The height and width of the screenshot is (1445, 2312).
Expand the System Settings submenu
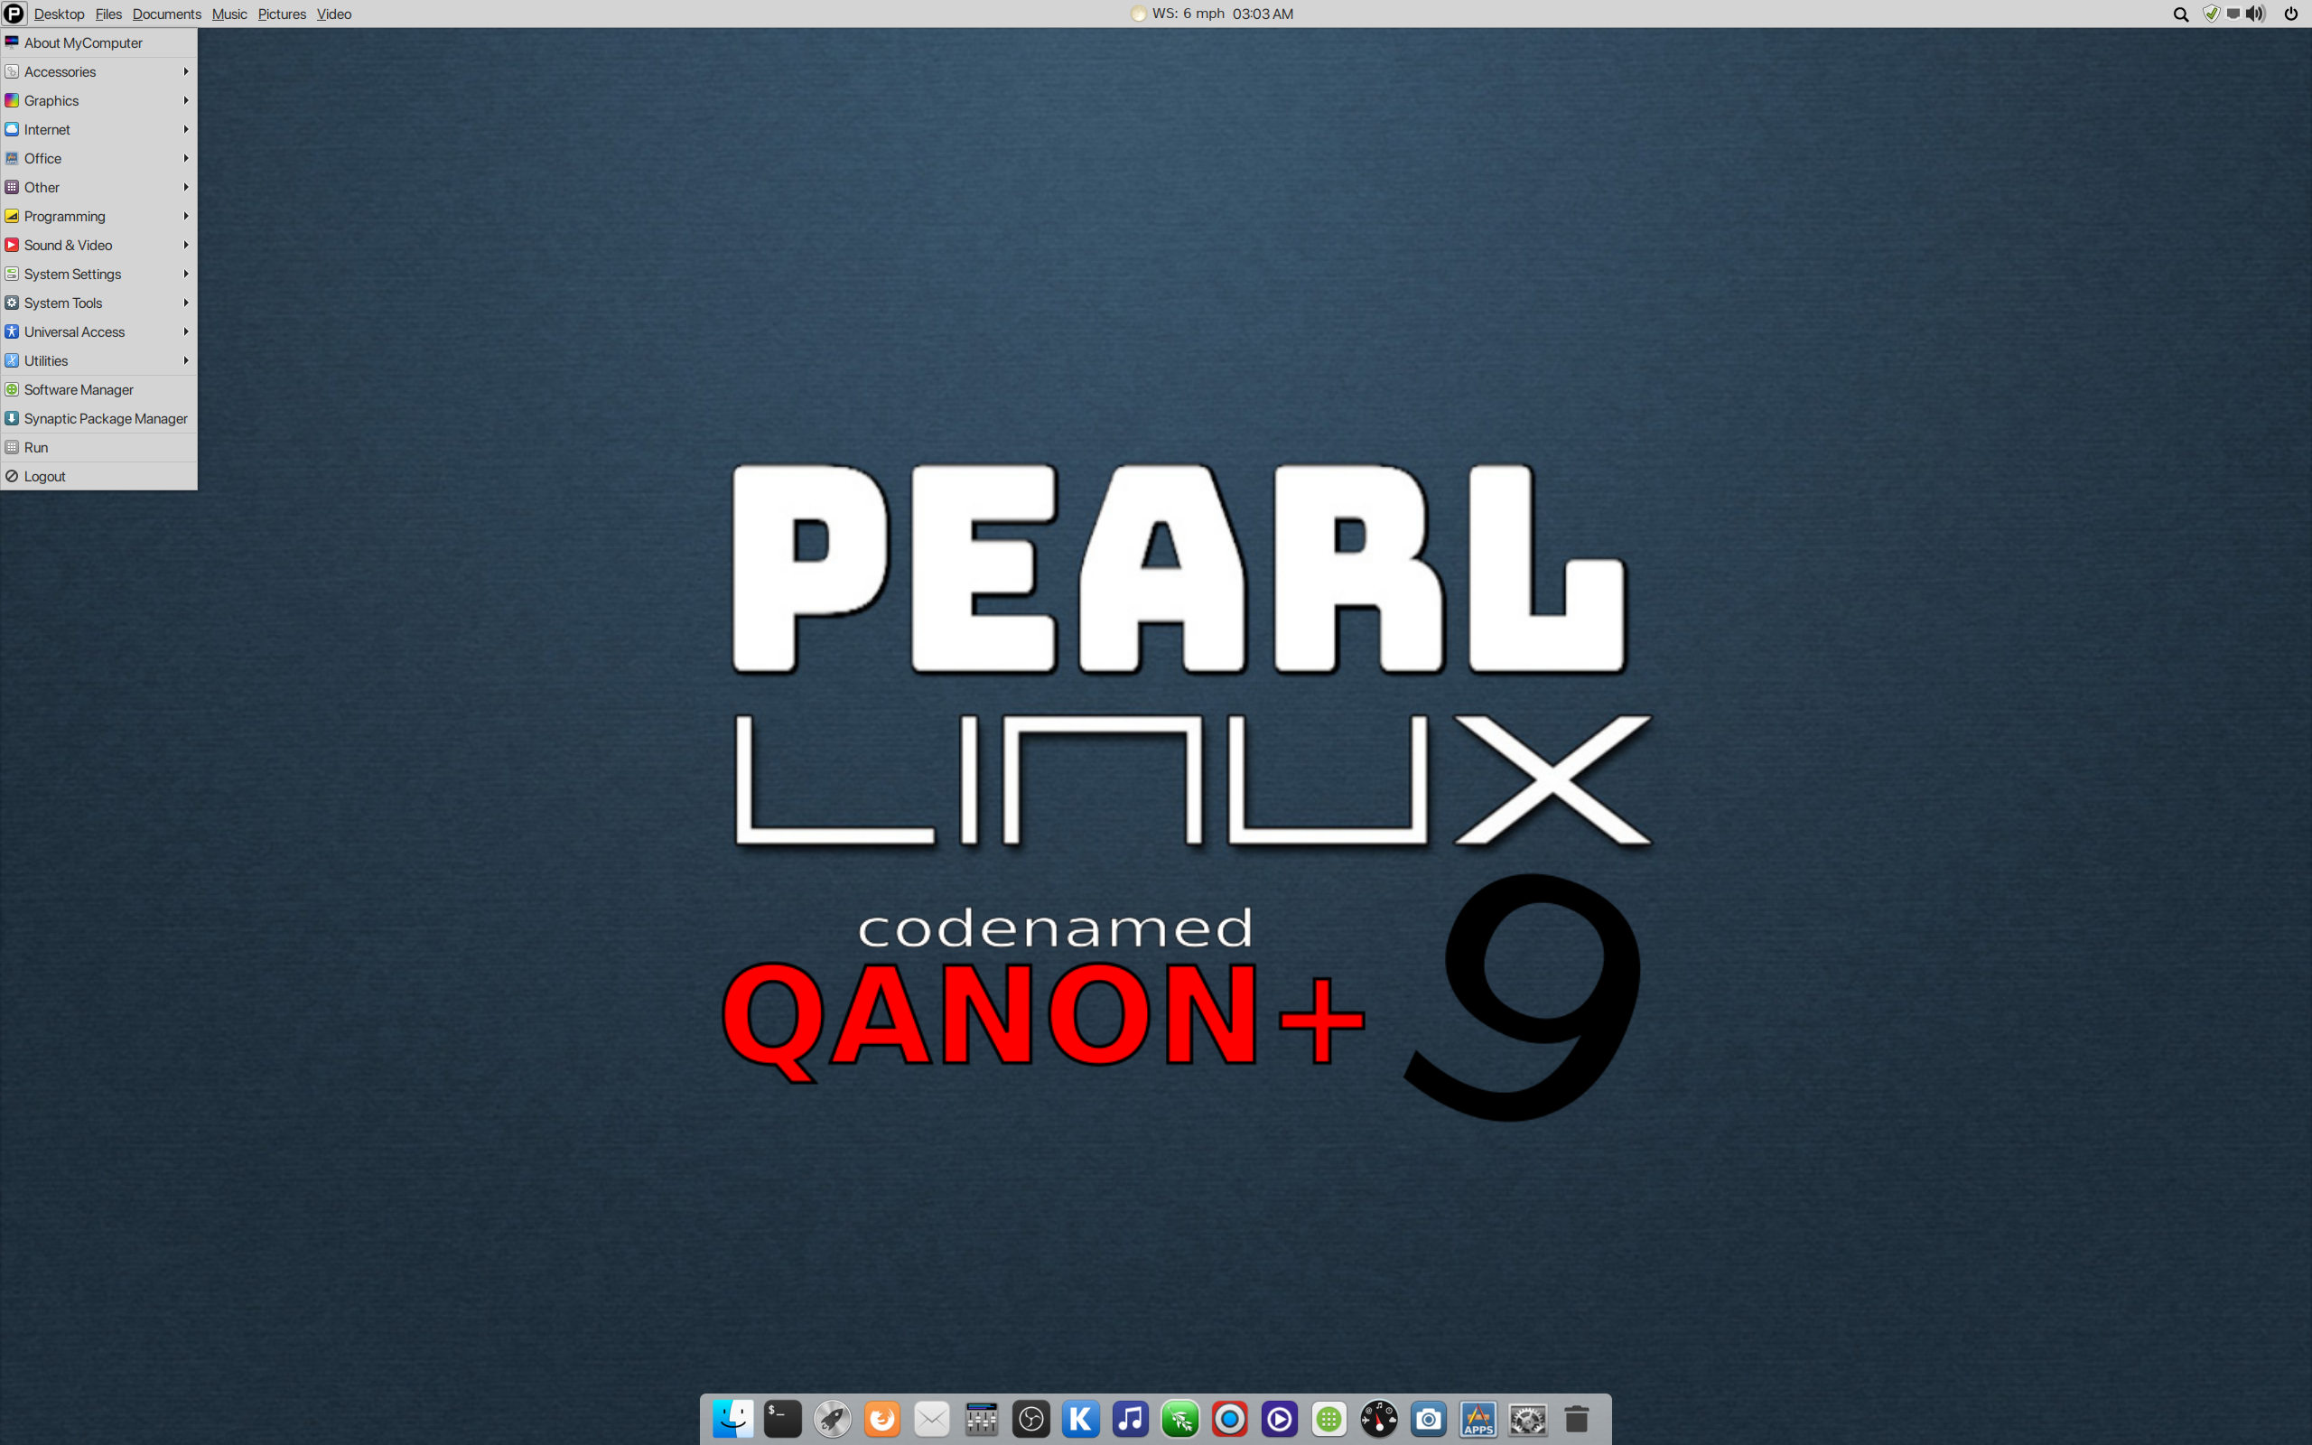click(x=98, y=275)
